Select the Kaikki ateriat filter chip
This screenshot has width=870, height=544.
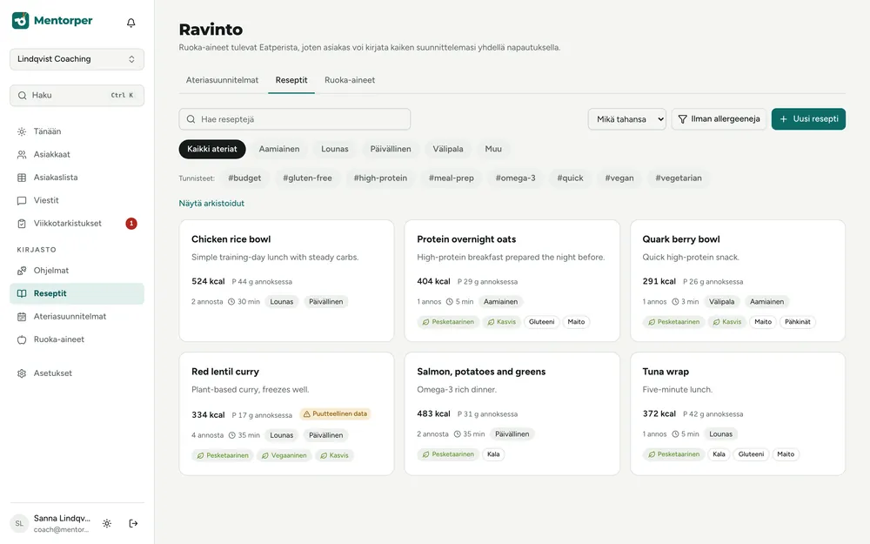coord(212,149)
